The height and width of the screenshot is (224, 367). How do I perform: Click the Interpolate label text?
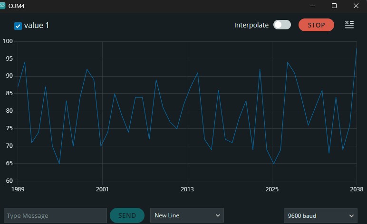pyautogui.click(x=251, y=25)
